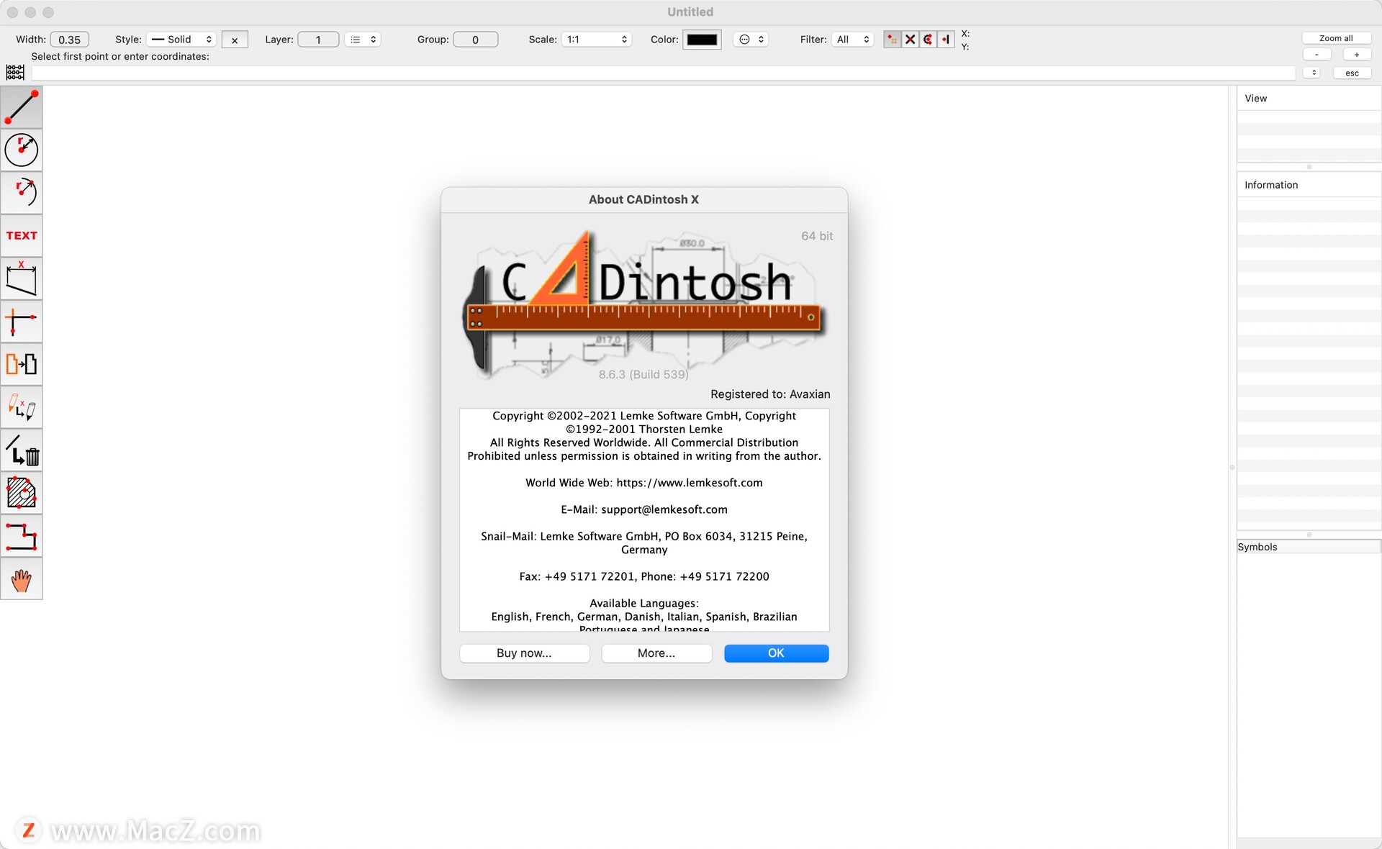Click the black Color swatch
The height and width of the screenshot is (849, 1382).
pyautogui.click(x=702, y=40)
